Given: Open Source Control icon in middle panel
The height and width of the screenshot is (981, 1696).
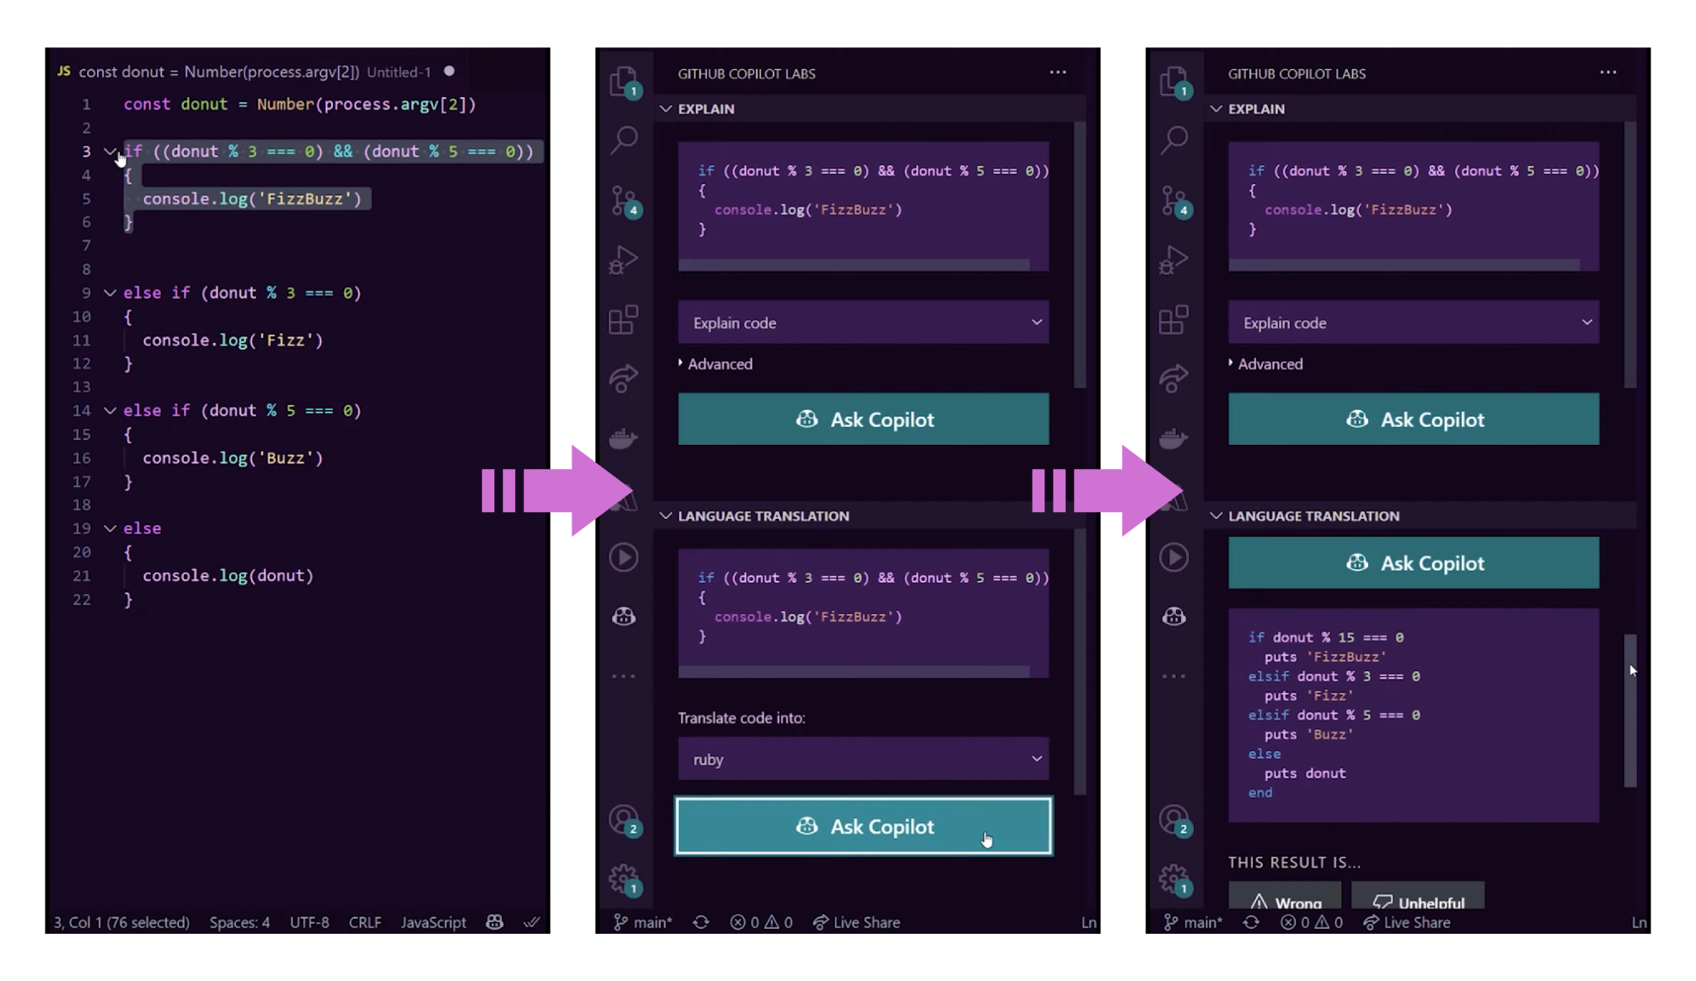Looking at the screenshot, I should [624, 201].
